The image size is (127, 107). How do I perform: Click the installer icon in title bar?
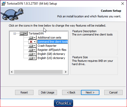coord(3,4)
